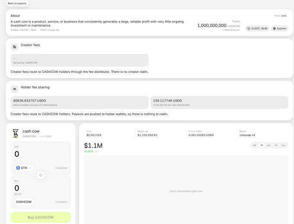The width and height of the screenshot is (294, 224).
Task: Open the Explorer link
Action: pos(280,28)
